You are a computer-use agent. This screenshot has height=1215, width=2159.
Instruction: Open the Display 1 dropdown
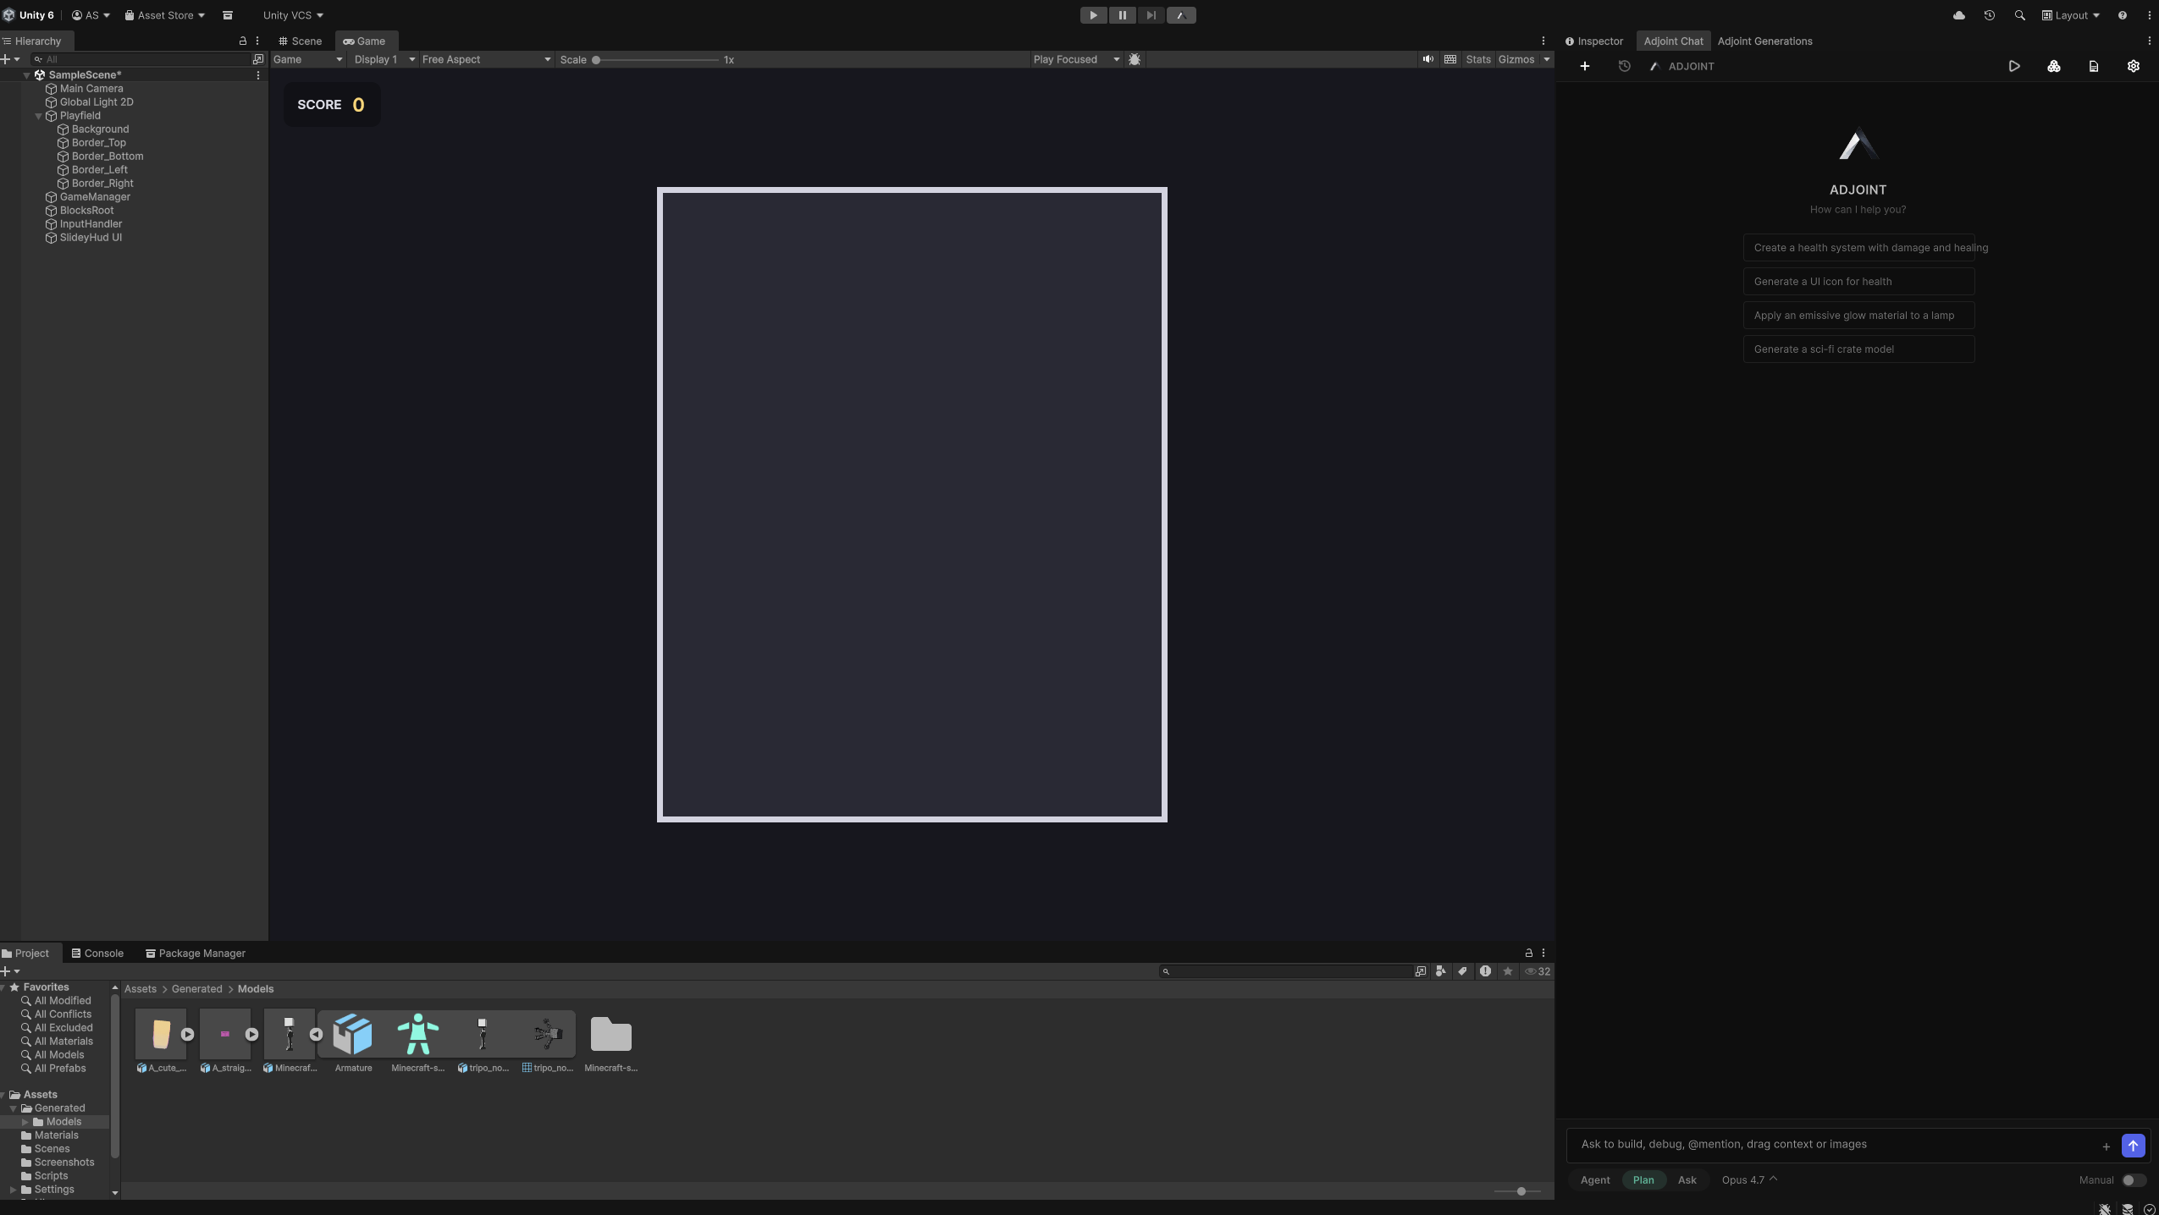(x=384, y=59)
